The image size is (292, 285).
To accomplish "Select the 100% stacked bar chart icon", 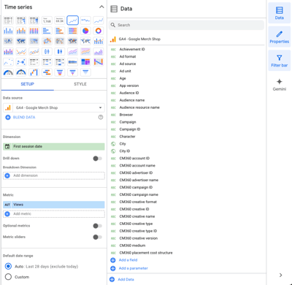I will [73, 31].
